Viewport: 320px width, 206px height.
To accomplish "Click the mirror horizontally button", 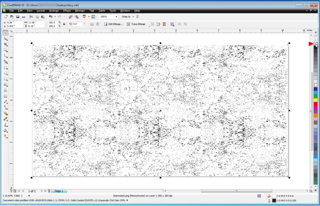I will coord(92,24).
